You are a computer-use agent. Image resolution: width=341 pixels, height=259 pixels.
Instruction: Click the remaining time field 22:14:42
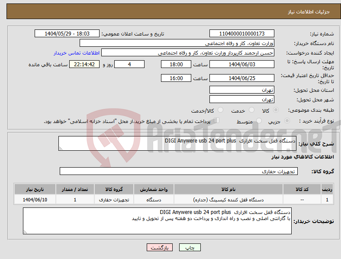(84, 64)
